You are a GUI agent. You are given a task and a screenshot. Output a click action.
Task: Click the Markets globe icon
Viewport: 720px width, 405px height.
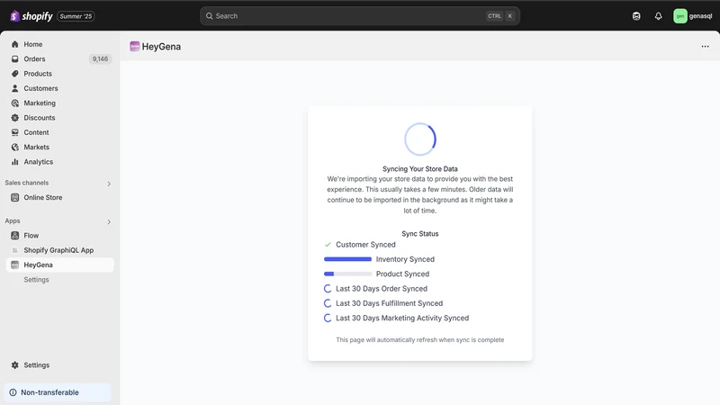click(x=14, y=147)
